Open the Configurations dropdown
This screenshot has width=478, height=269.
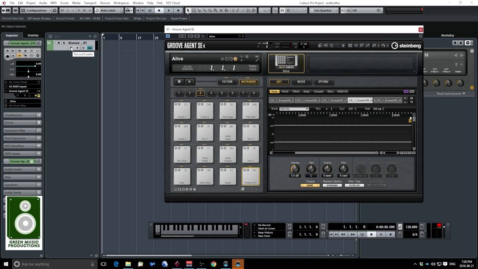39,10
